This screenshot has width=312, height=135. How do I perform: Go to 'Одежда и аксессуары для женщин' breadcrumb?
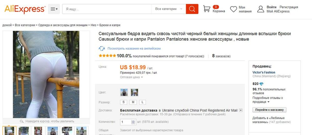point(63,25)
